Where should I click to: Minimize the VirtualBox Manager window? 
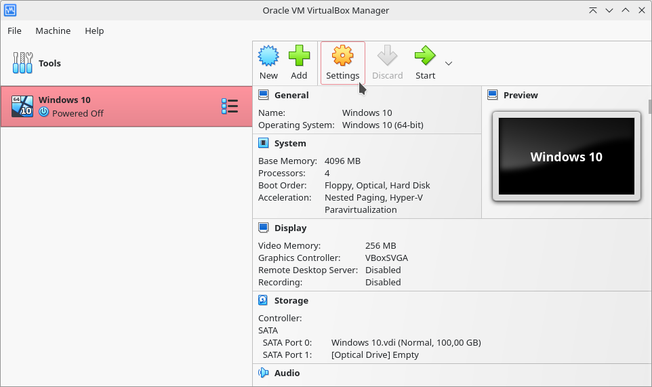click(x=609, y=10)
